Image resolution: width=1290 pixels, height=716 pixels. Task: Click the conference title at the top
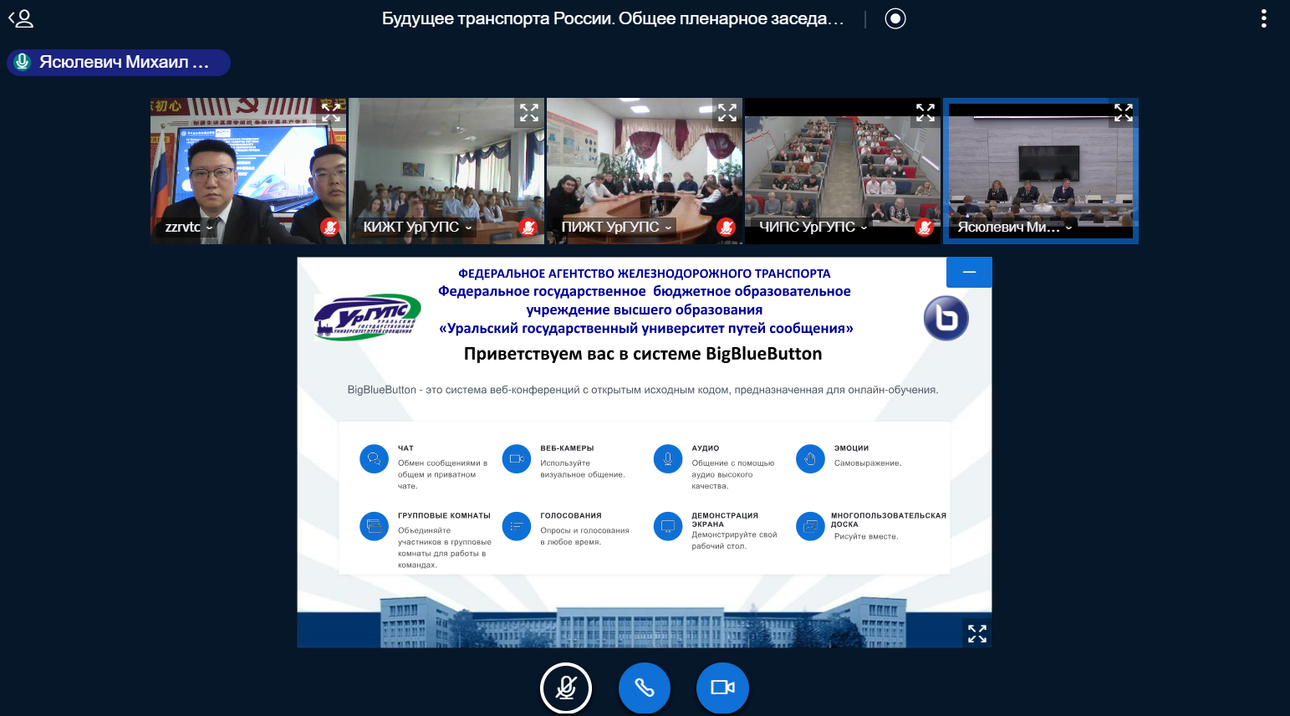612,18
